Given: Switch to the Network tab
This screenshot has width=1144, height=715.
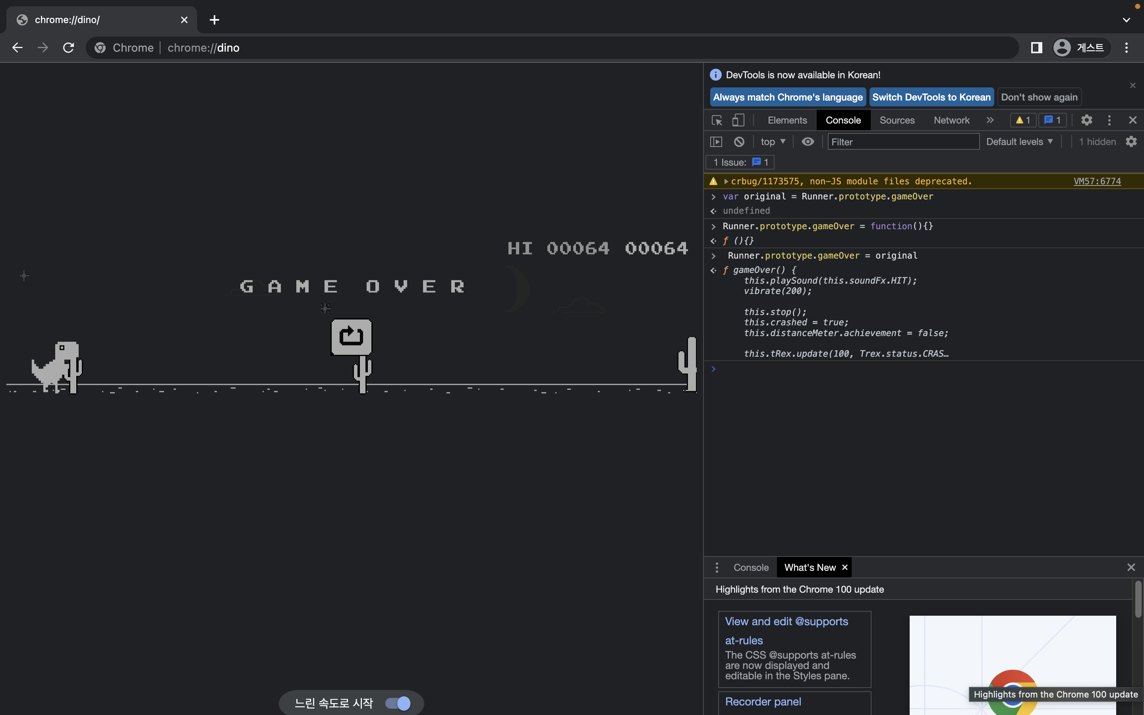Looking at the screenshot, I should (x=951, y=120).
